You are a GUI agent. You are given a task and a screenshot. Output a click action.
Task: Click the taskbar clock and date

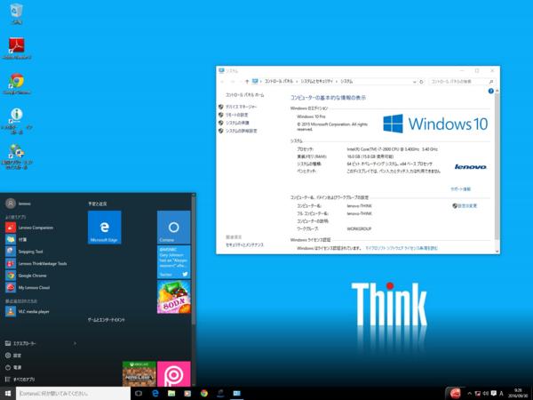(x=518, y=393)
